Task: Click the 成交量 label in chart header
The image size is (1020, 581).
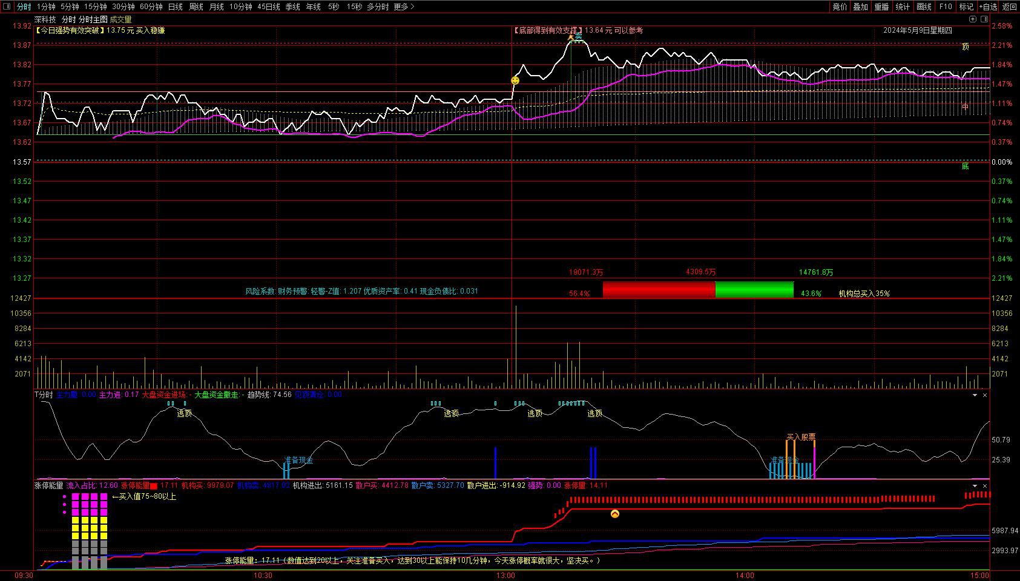Action: click(x=121, y=19)
